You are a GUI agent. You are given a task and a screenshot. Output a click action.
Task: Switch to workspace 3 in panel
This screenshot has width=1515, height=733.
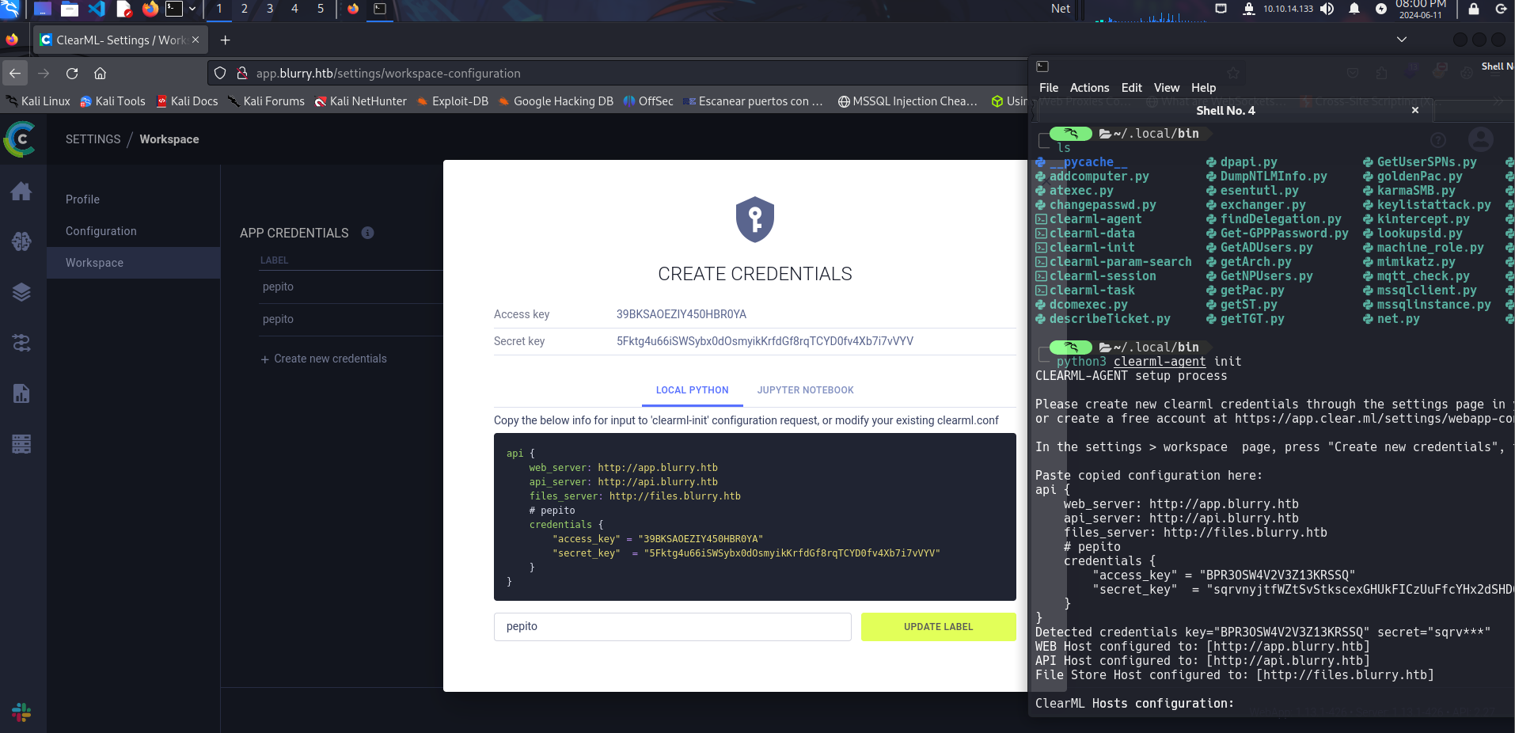point(270,9)
